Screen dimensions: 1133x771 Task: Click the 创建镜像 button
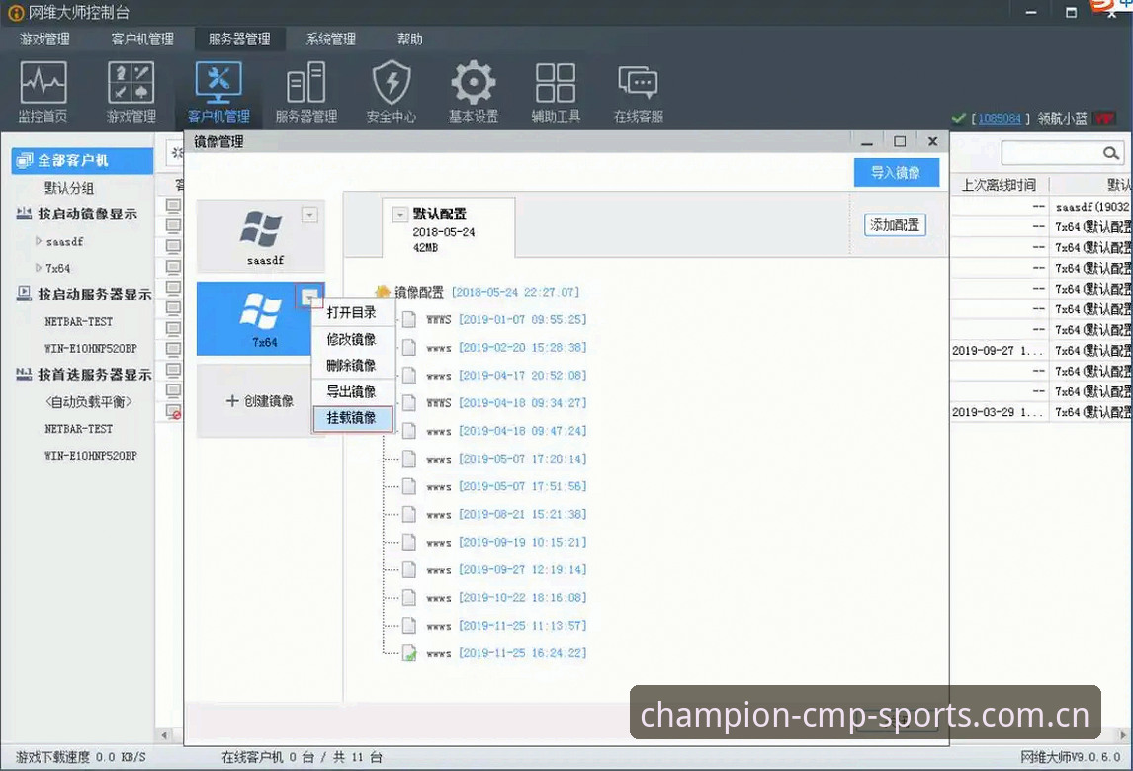(259, 401)
